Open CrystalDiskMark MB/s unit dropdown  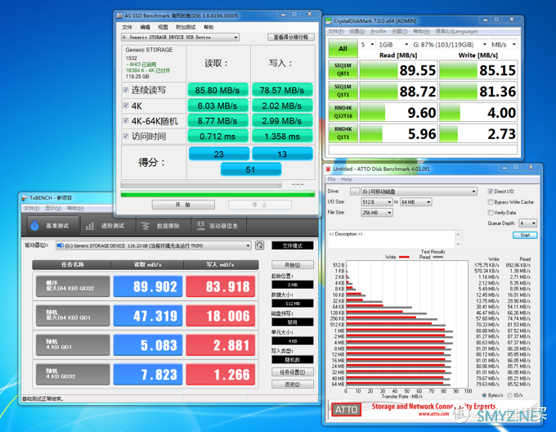tap(503, 45)
